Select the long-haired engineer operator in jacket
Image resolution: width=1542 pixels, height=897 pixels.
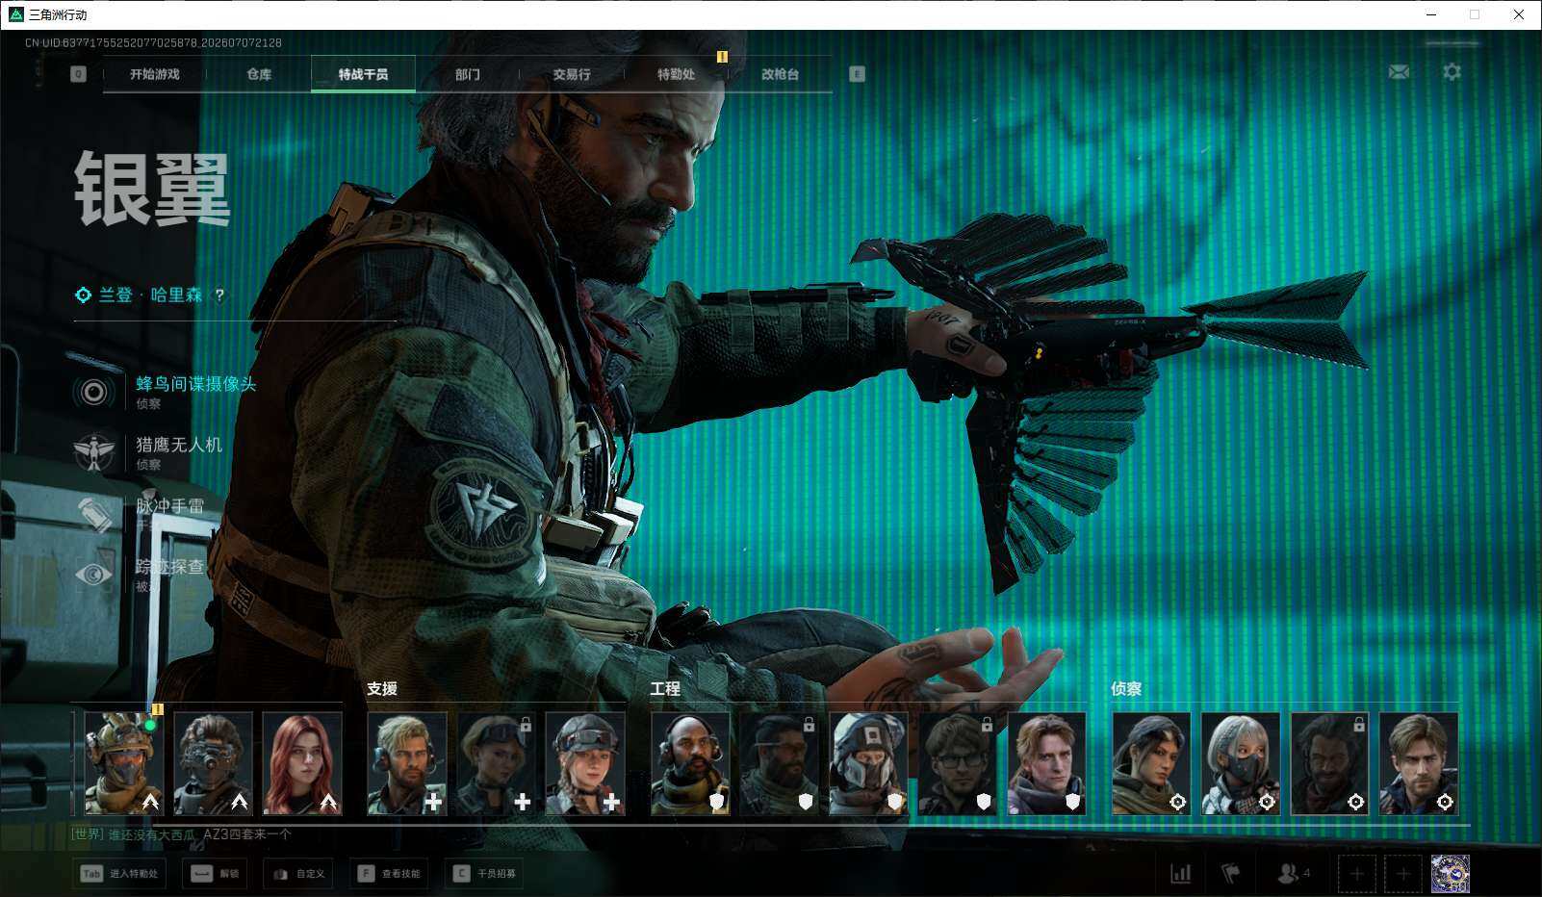1046,764
